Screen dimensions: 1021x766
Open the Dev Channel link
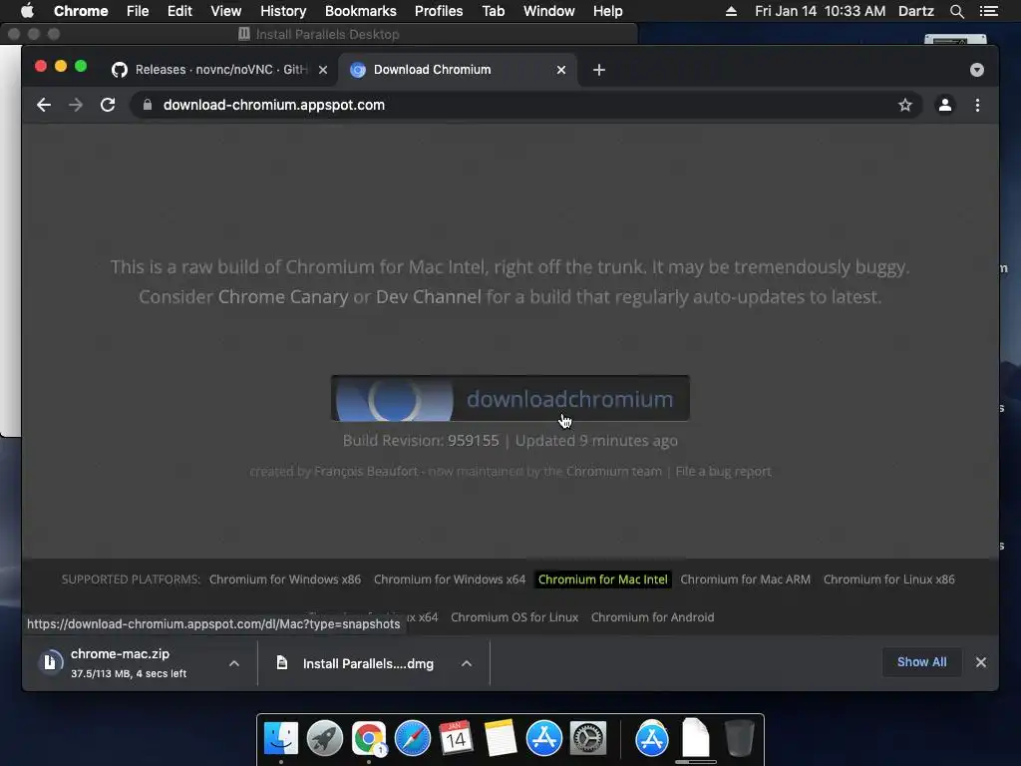pyautogui.click(x=429, y=297)
